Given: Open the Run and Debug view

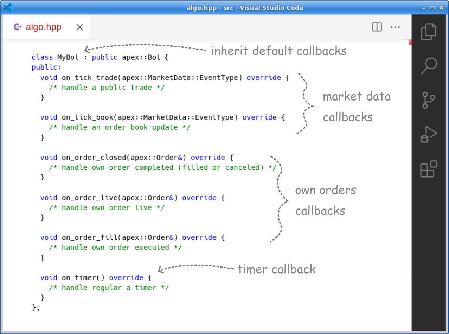Looking at the screenshot, I should pos(429,135).
